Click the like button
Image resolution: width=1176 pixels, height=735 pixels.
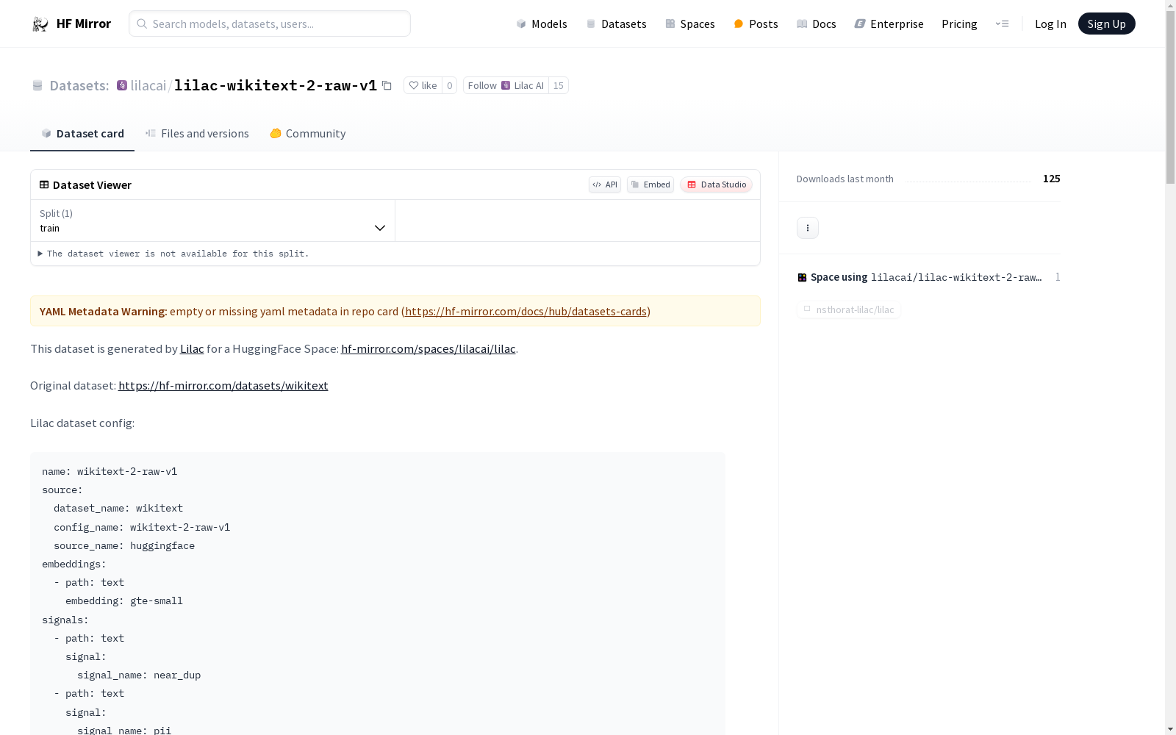tap(423, 85)
